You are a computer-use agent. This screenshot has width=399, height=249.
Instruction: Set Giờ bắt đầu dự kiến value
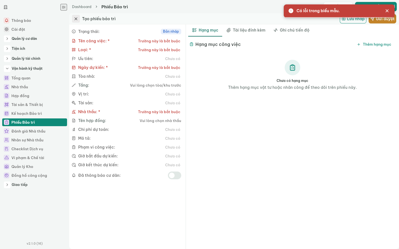[173, 156]
